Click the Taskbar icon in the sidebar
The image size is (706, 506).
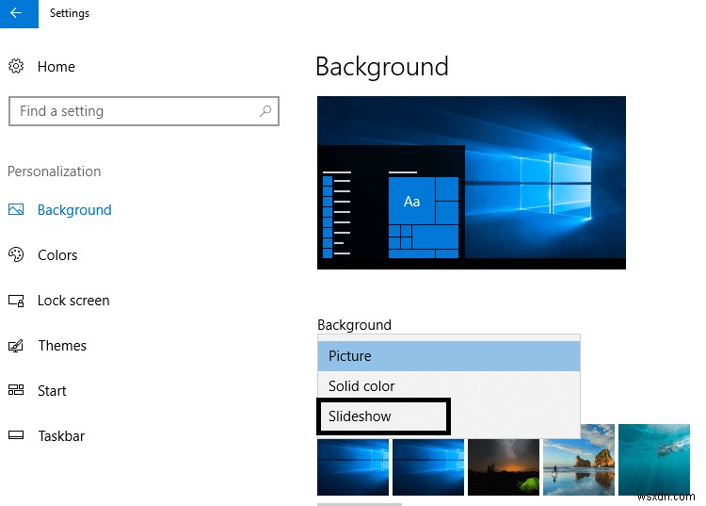[x=16, y=435]
